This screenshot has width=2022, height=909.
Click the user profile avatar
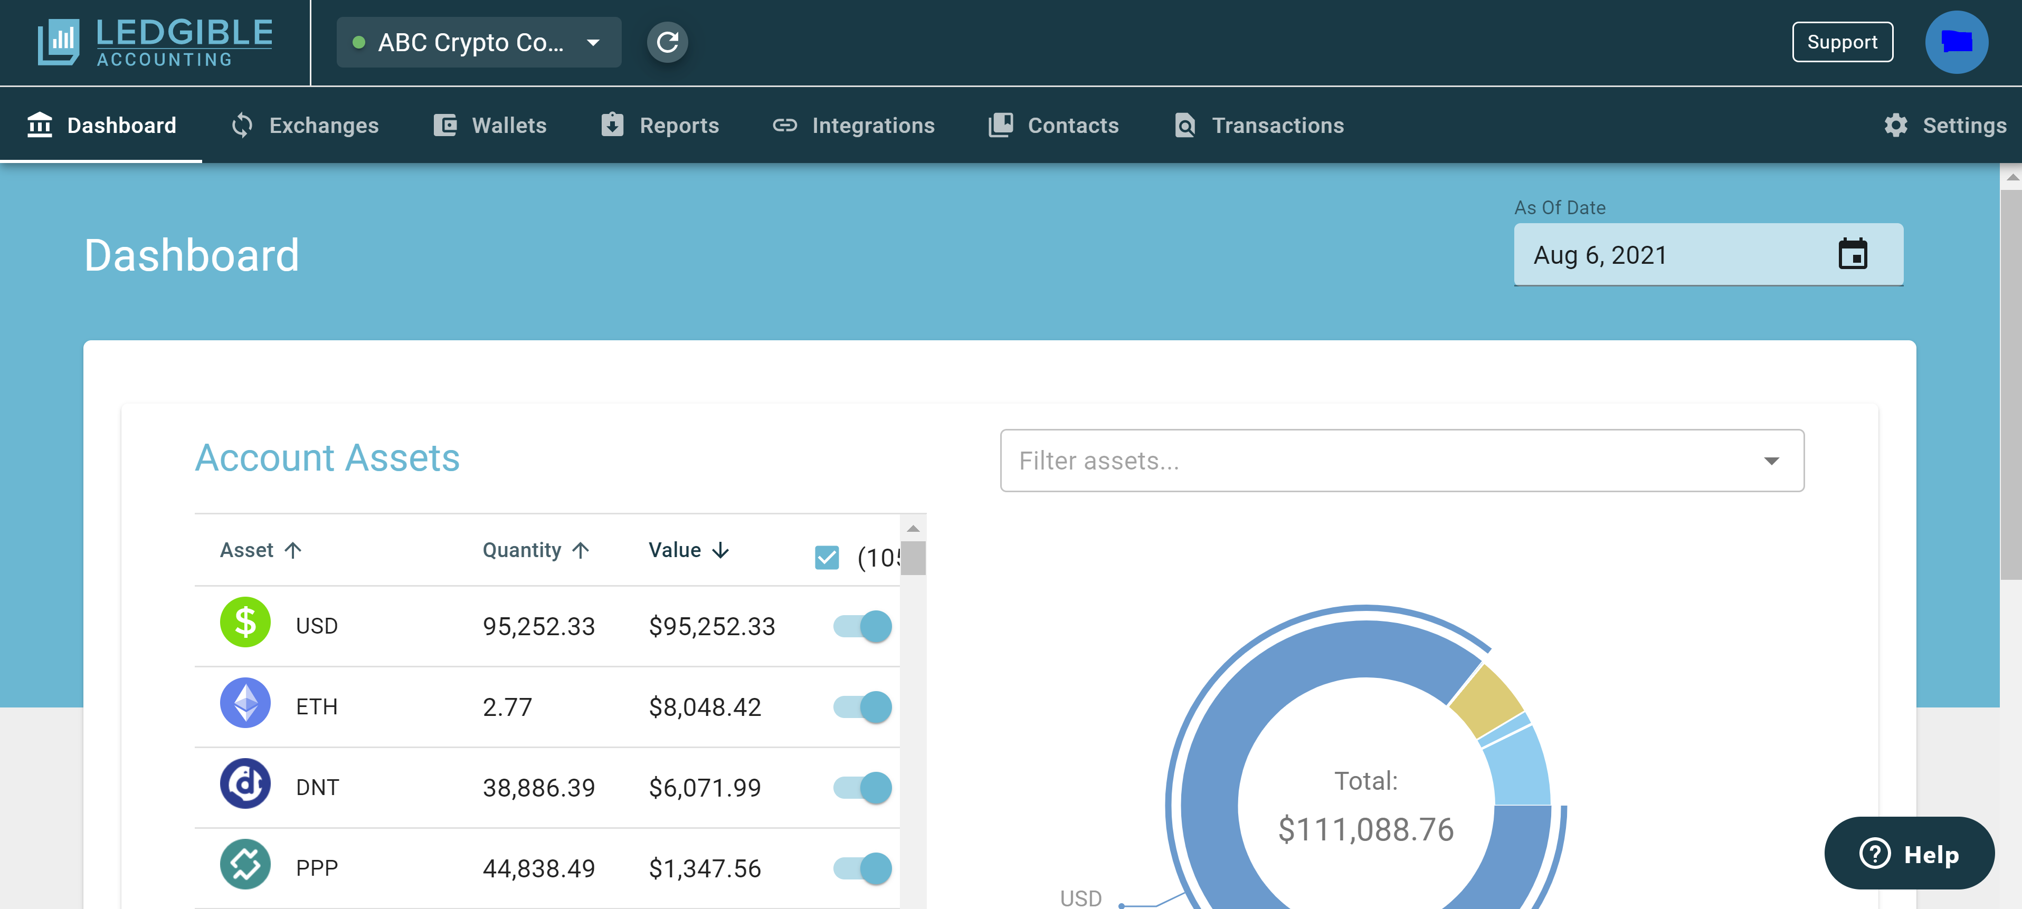(x=1955, y=42)
